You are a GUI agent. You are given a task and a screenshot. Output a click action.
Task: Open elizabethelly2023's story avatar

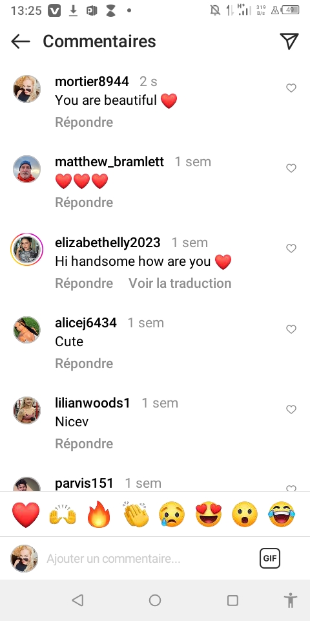(27, 250)
